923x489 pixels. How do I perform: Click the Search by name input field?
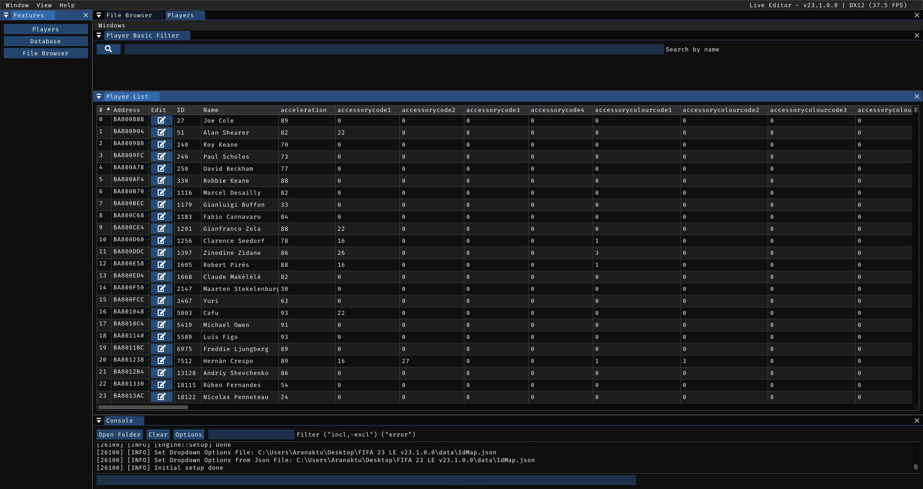394,50
